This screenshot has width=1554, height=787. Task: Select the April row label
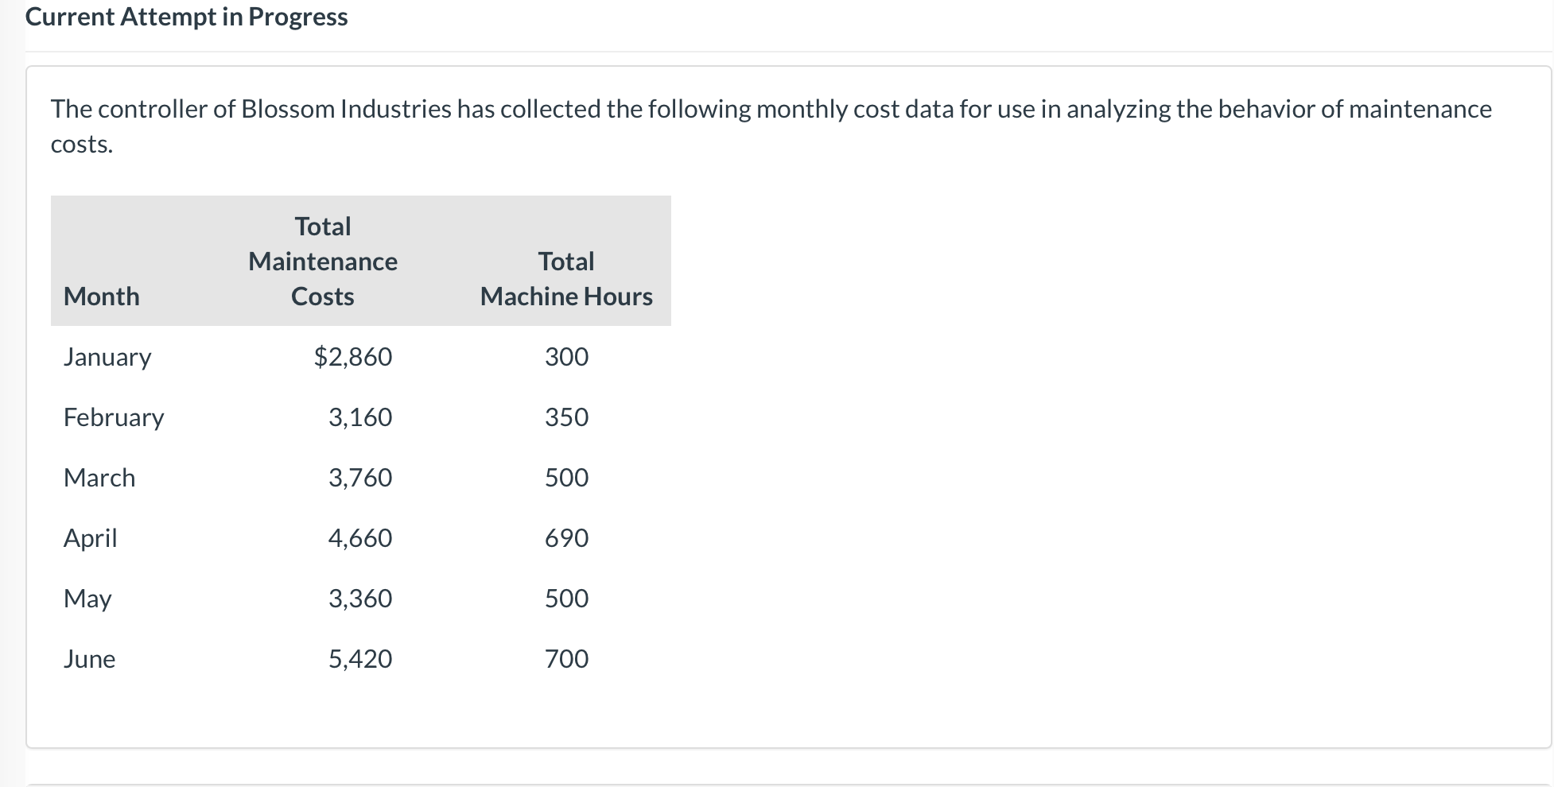tap(91, 538)
